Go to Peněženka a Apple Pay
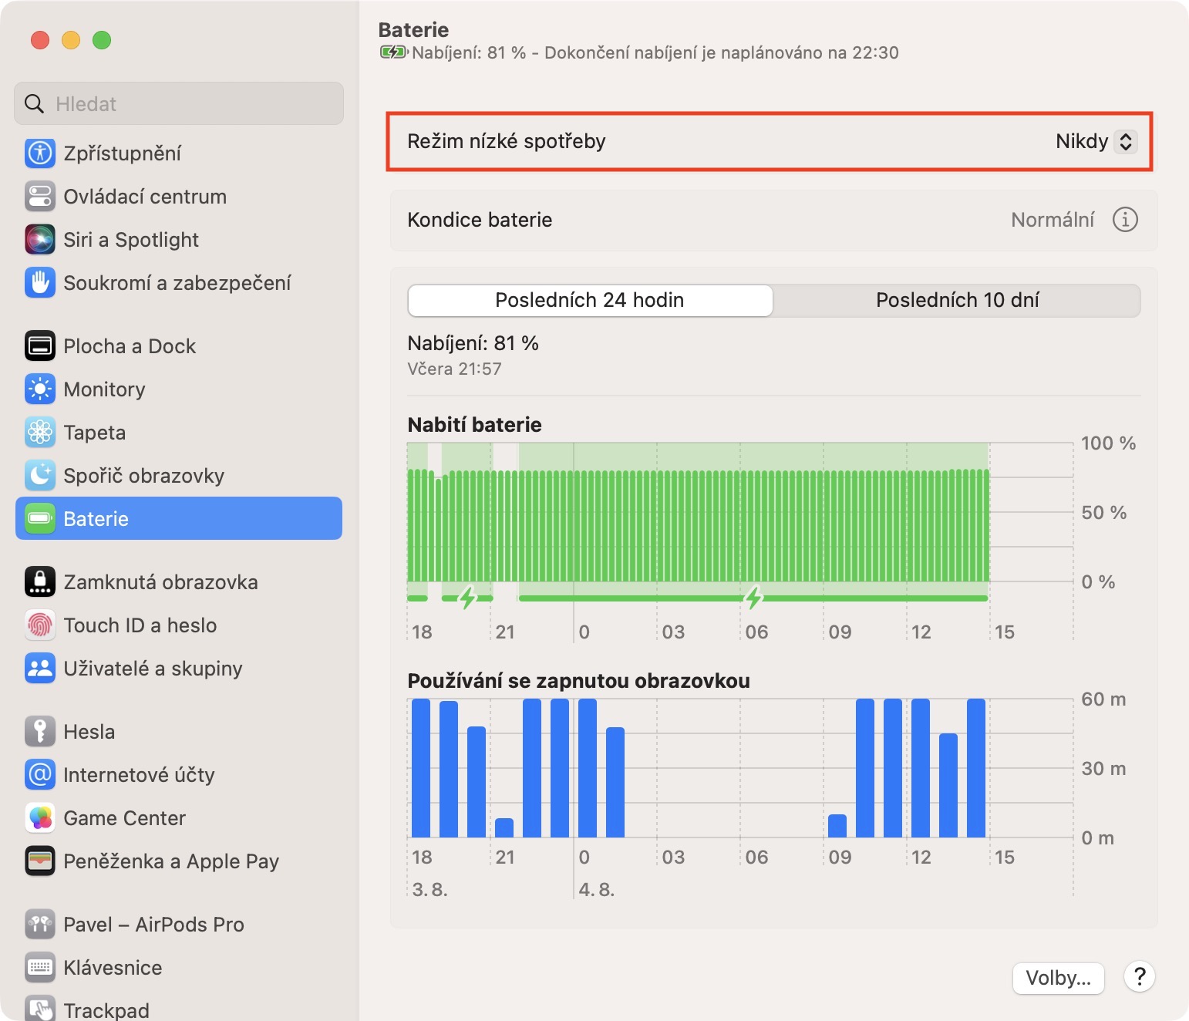 (170, 861)
